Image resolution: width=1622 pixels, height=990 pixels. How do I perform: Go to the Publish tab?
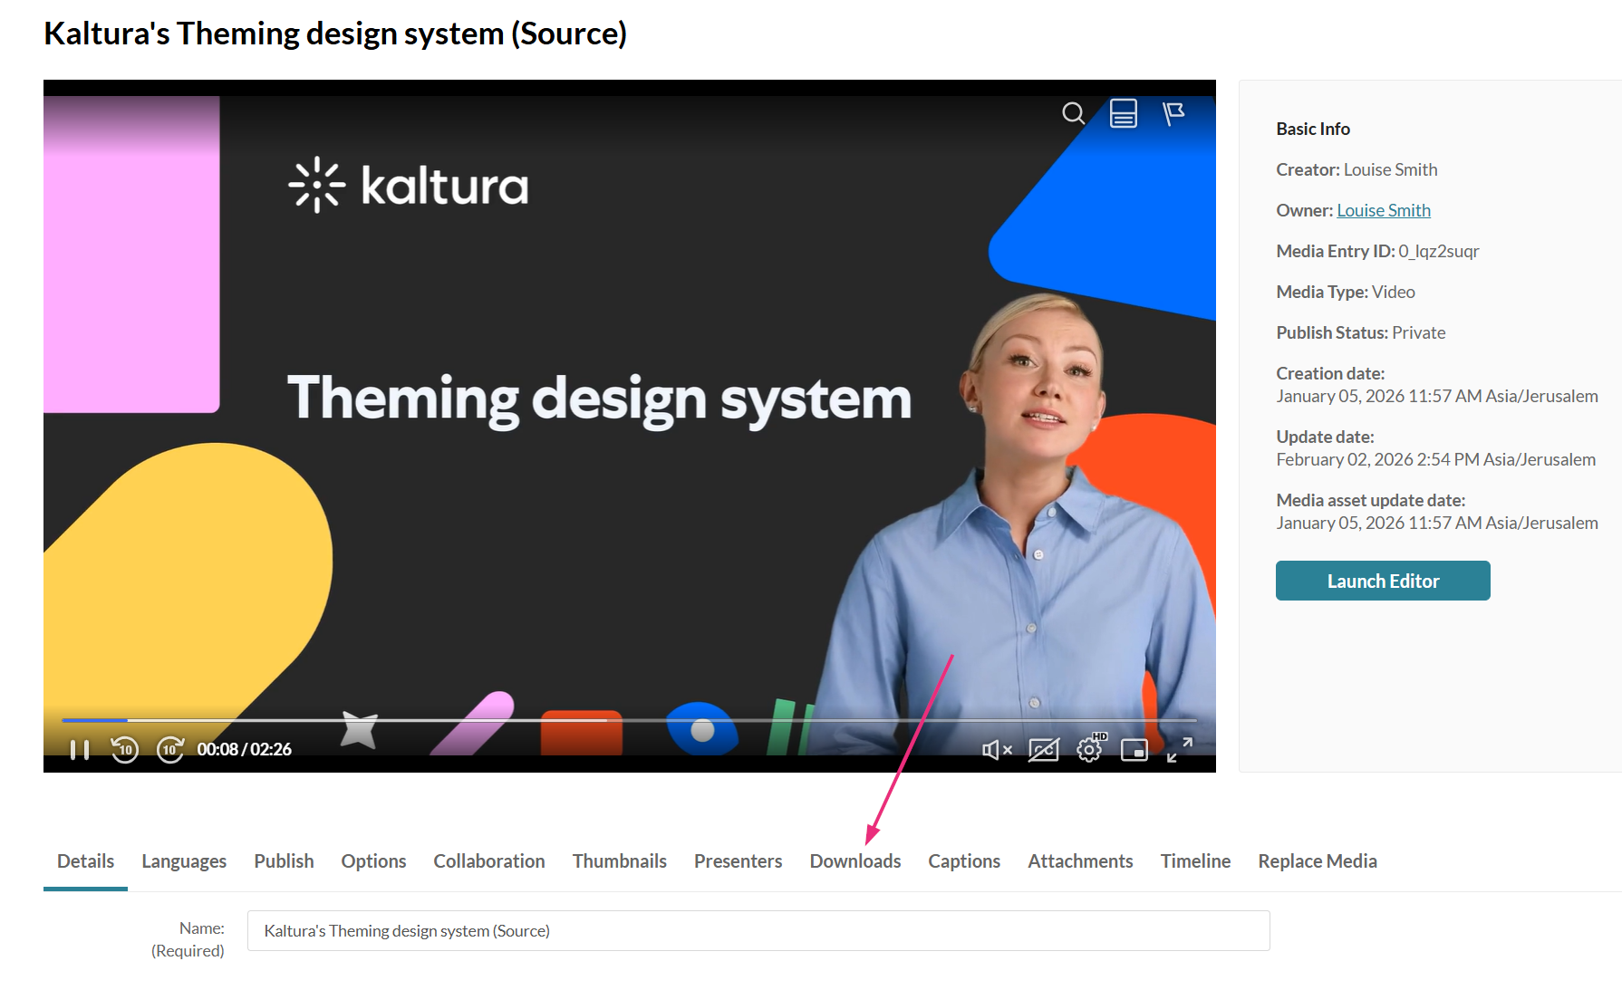click(284, 861)
